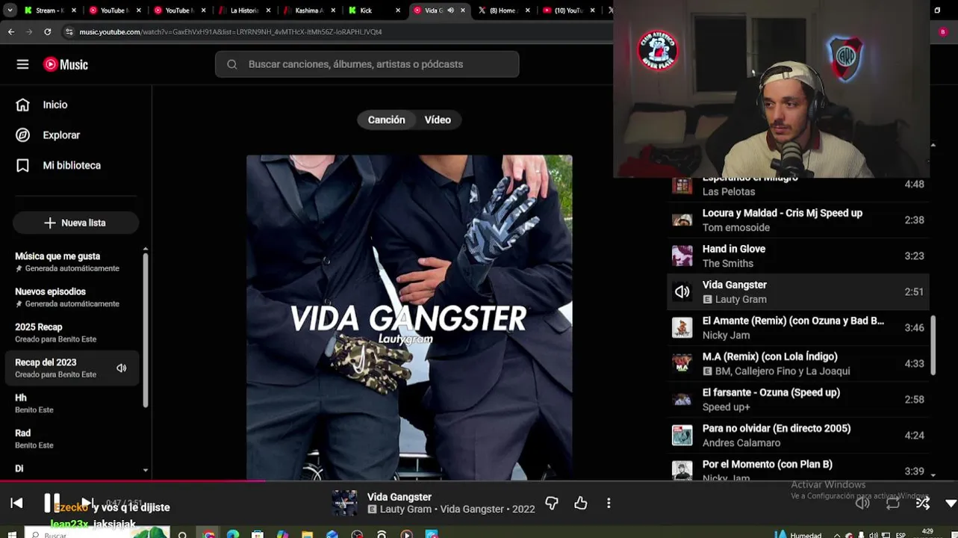
Task: Click Para no olvidar queue thumbnail
Action: (682, 436)
